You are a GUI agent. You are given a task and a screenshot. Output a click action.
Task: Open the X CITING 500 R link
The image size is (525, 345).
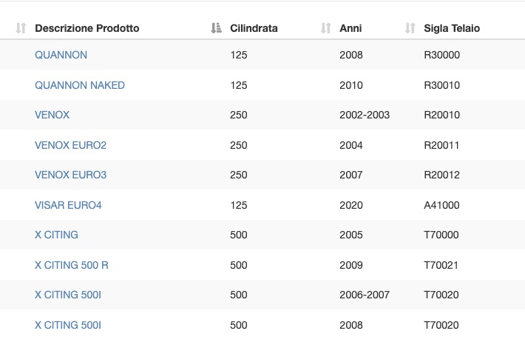pyautogui.click(x=72, y=265)
